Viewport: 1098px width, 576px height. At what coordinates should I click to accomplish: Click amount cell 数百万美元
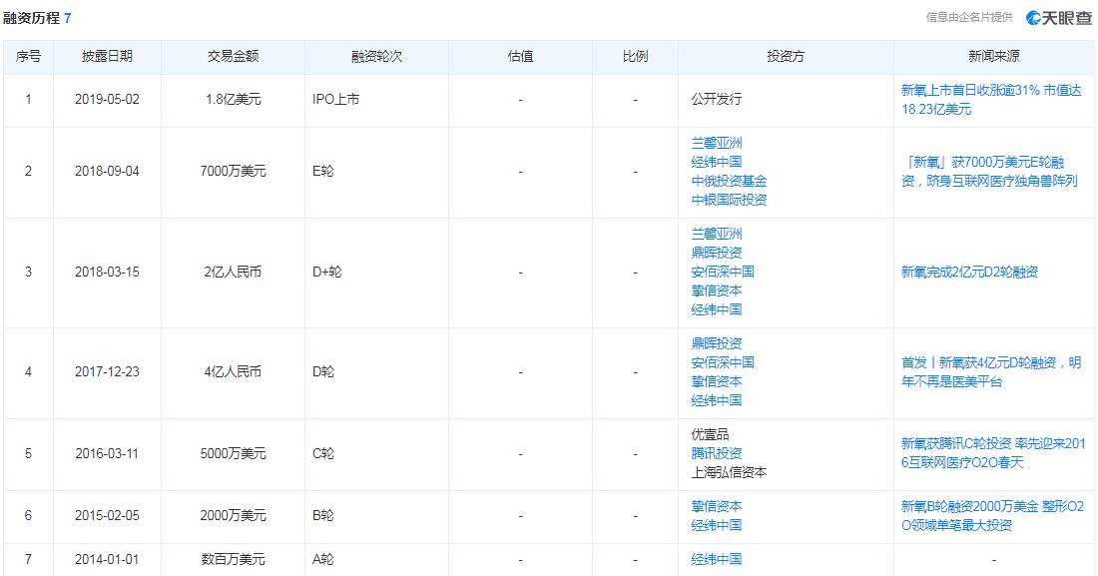[x=234, y=559]
